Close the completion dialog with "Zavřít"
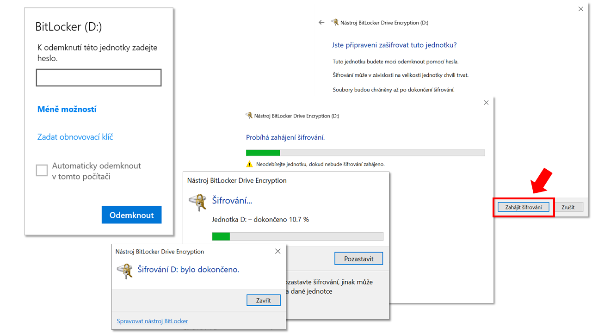This screenshot has width=592, height=333. [x=263, y=300]
